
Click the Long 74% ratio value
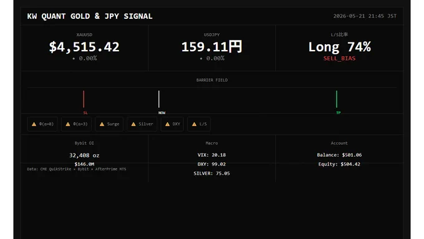(339, 47)
